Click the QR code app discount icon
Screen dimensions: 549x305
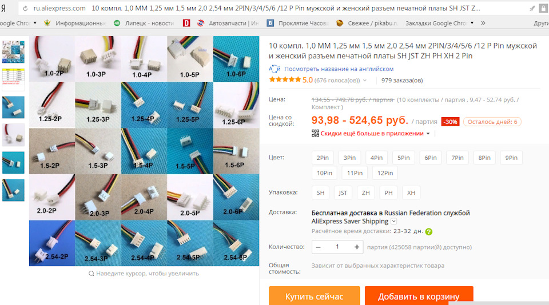[x=316, y=133]
